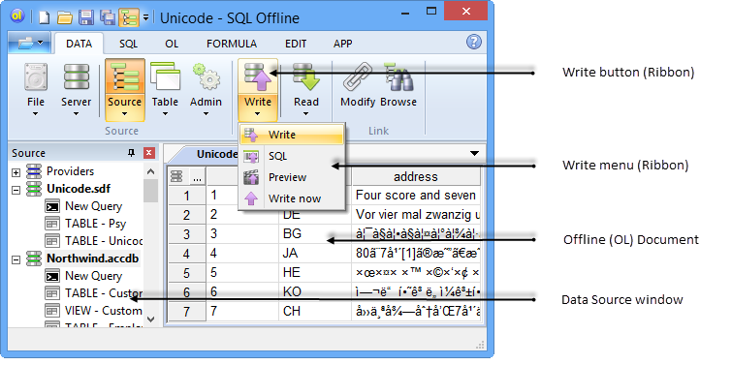Click the cell containing BG
This screenshot has width=732, height=365.
pos(315,233)
